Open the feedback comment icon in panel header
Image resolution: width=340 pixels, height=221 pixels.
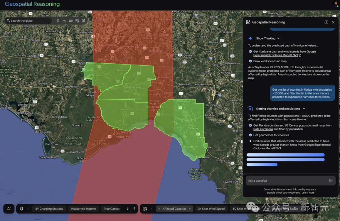click(x=326, y=22)
